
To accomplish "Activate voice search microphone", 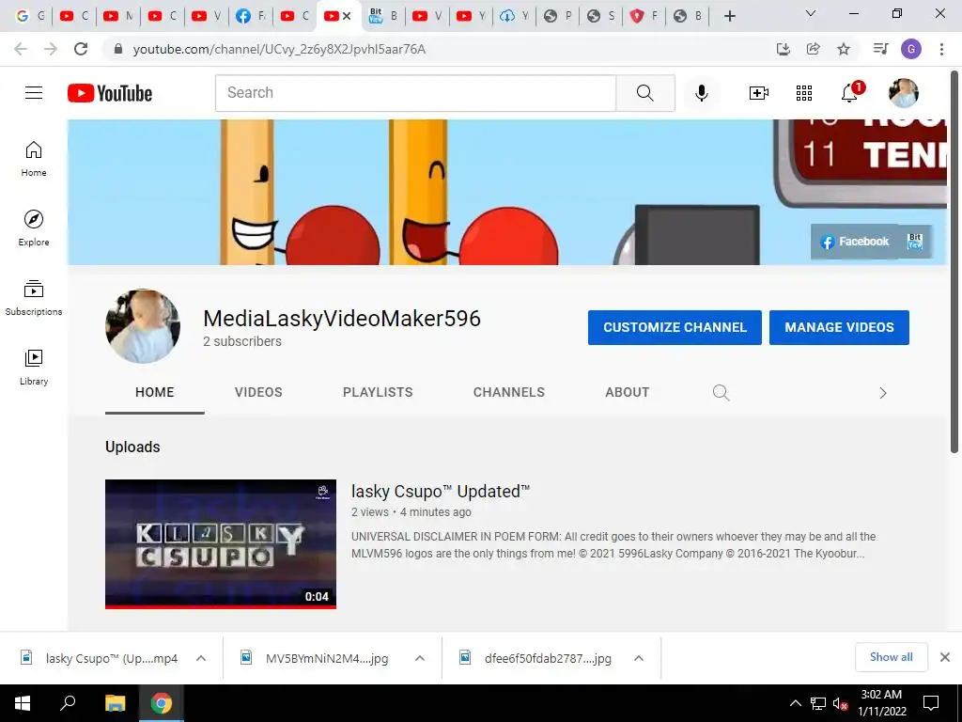I will tap(701, 93).
